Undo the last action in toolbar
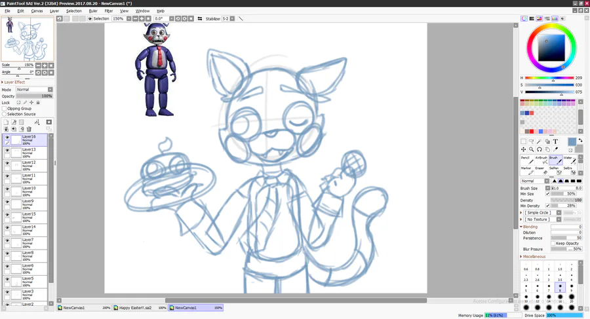This screenshot has width=590, height=319. [x=60, y=18]
